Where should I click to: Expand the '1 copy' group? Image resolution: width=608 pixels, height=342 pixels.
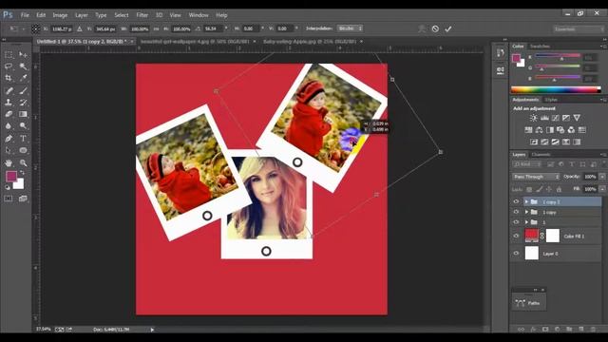pos(526,212)
